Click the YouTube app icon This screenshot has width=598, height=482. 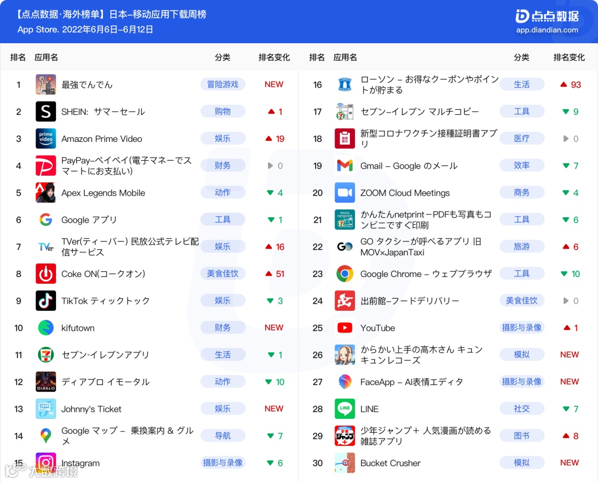point(345,328)
